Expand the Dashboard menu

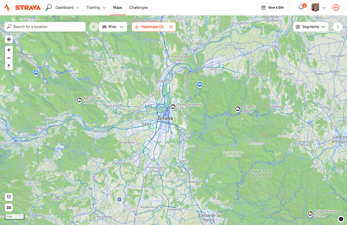pos(67,7)
